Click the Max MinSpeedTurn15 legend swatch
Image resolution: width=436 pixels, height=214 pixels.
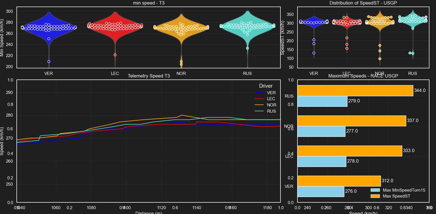[x=375, y=190]
